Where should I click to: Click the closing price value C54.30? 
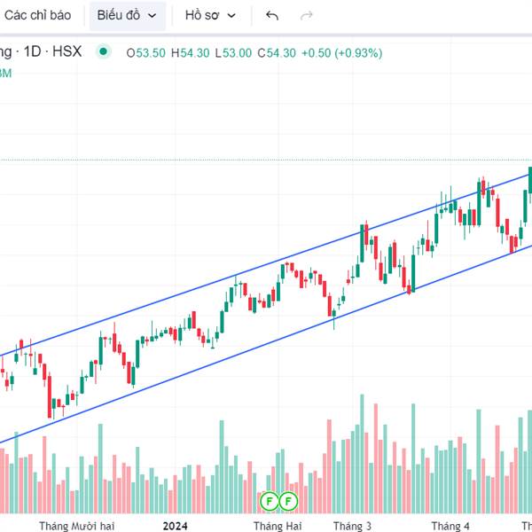click(x=277, y=53)
